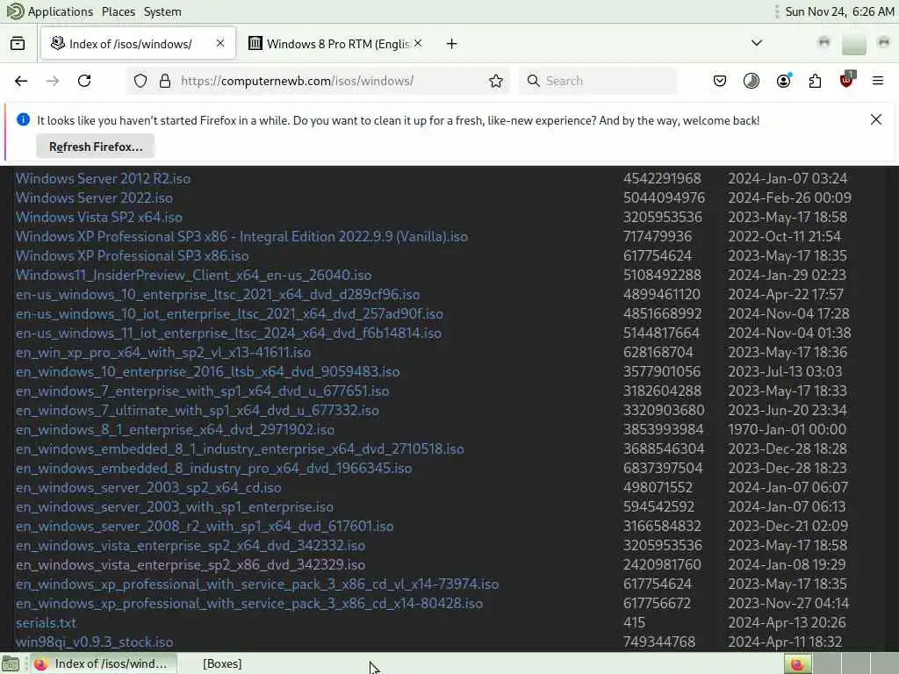Click the dark mode extension icon
This screenshot has width=899, height=674.
pyautogui.click(x=752, y=81)
